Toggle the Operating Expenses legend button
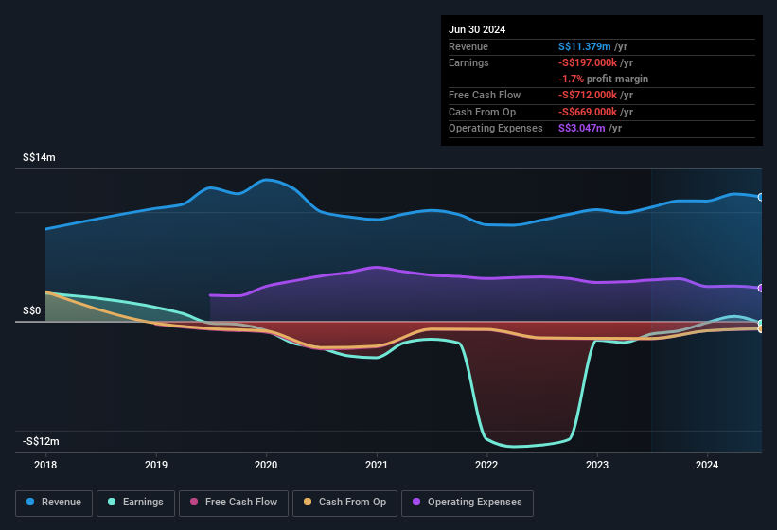The image size is (777, 530). click(x=468, y=503)
